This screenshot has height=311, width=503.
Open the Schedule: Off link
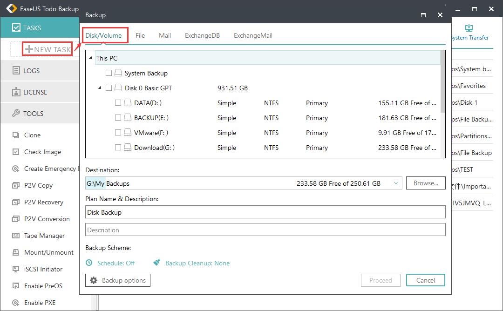[x=116, y=263]
